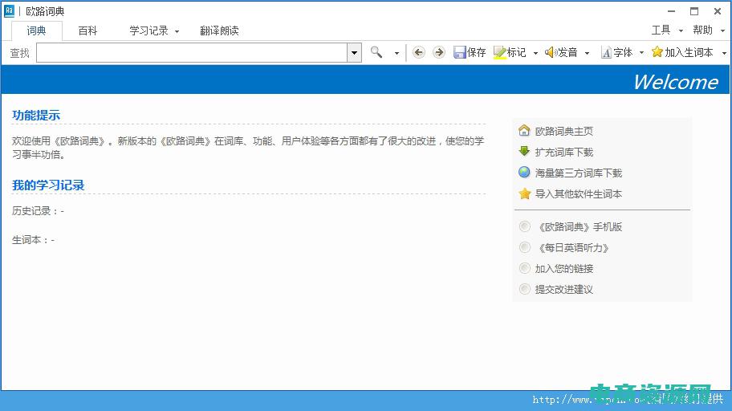The image size is (732, 411).
Task: Expand the 学习记录 tab dropdown arrow
Action: tap(177, 32)
